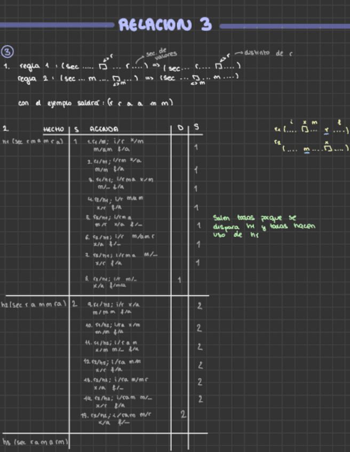The image size is (350, 452).
Task: Select the 'regla 2' handwritten line
Action: (x=127, y=78)
